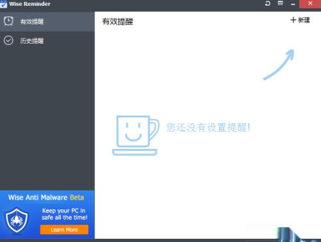Screen dimensions: 321x242
Task: Open the 历史提醒 sidebar tab
Action: (47, 40)
